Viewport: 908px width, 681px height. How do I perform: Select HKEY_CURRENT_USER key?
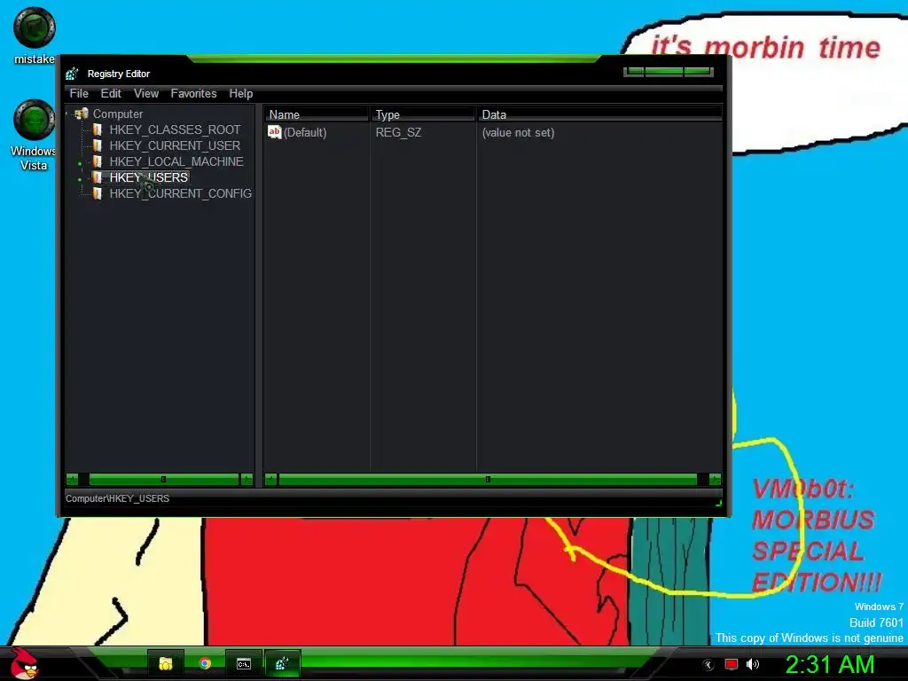pyautogui.click(x=175, y=145)
